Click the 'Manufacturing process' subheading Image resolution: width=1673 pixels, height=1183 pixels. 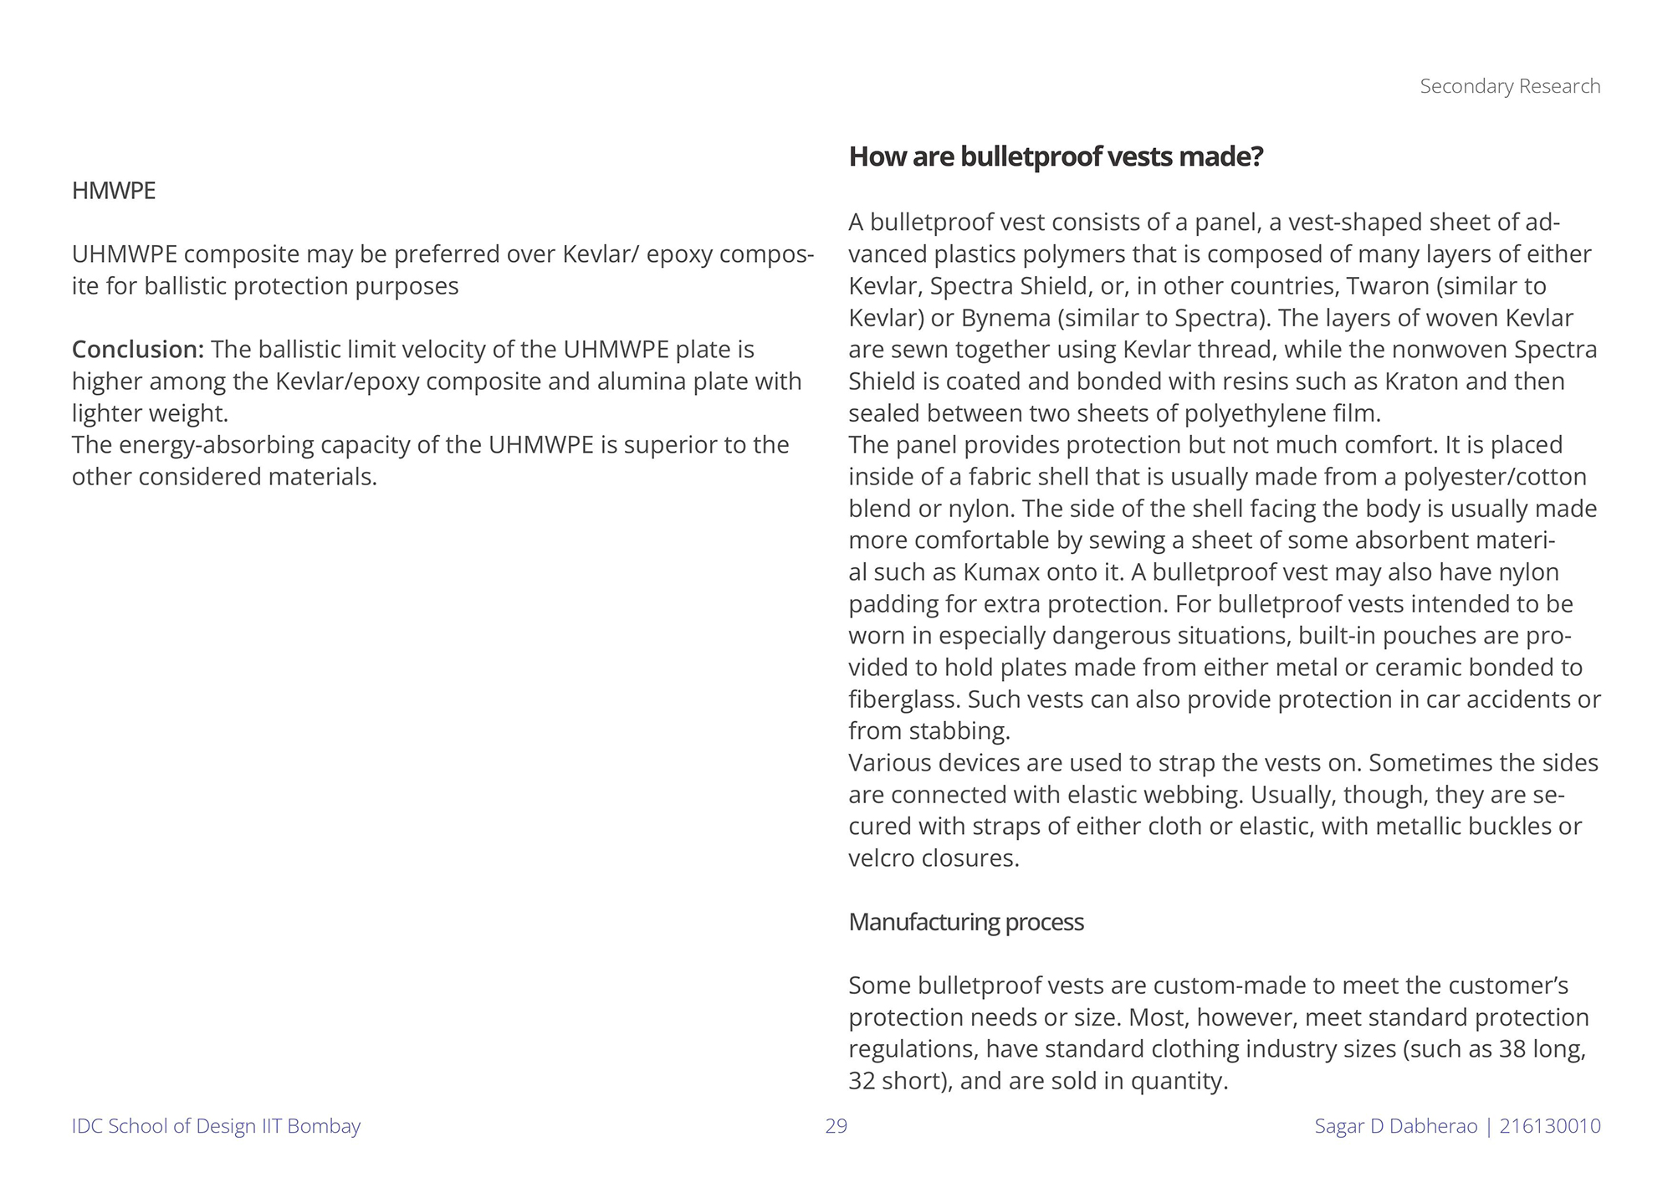click(x=966, y=922)
